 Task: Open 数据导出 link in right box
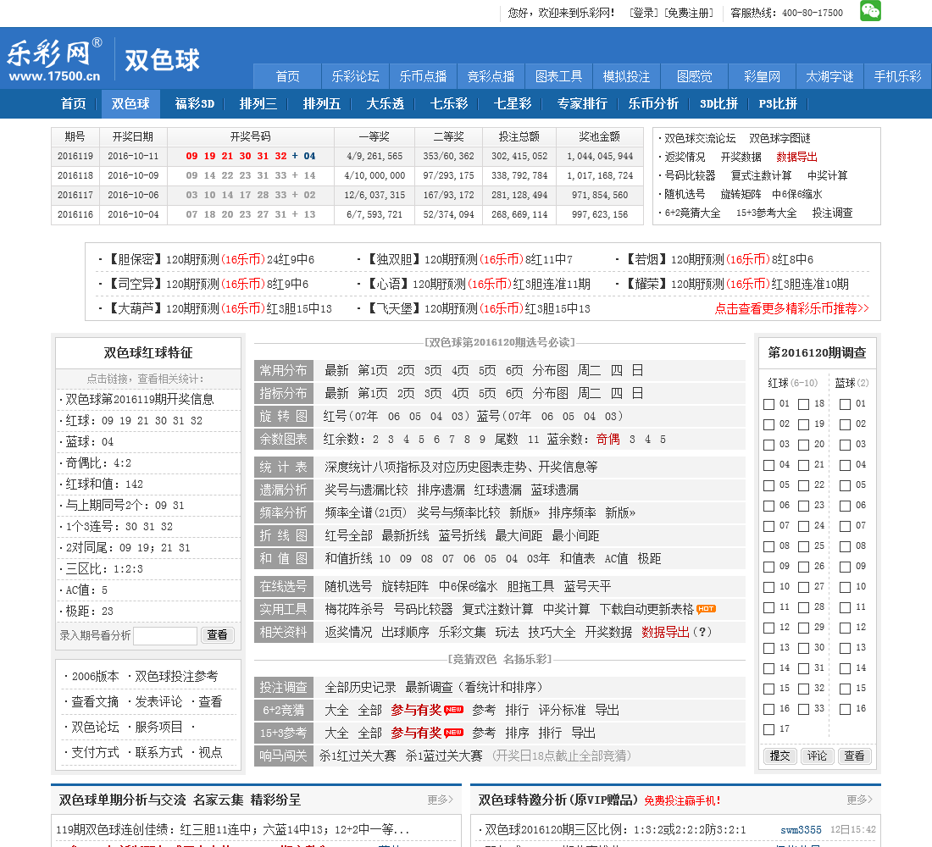(797, 157)
